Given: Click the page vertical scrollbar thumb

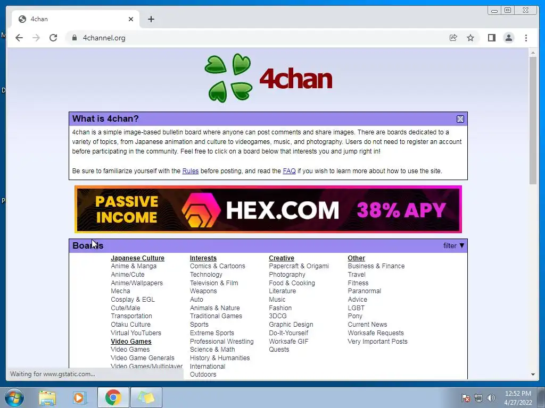Looking at the screenshot, I should (533, 121).
